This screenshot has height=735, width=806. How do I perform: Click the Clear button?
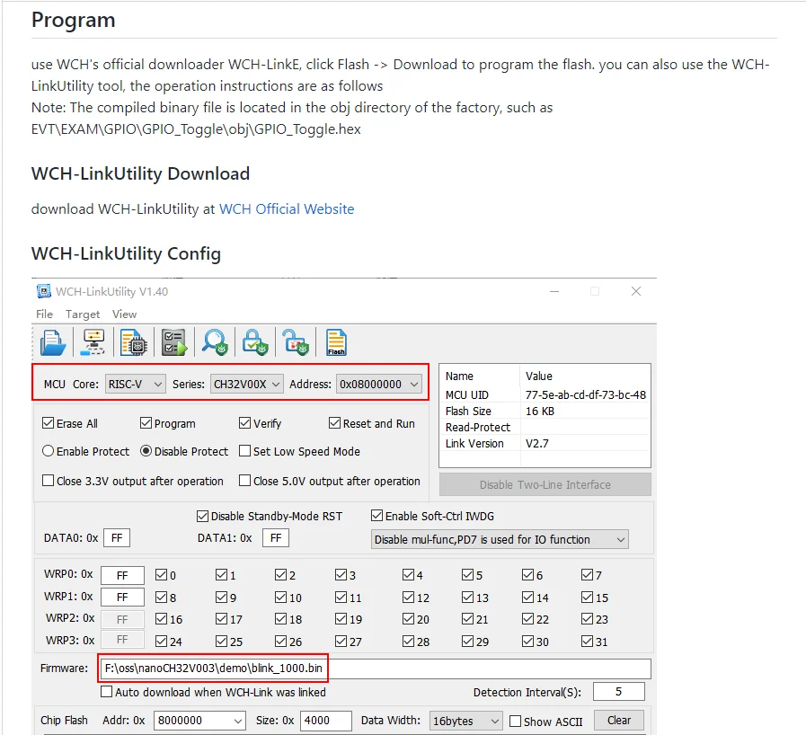pos(619,721)
